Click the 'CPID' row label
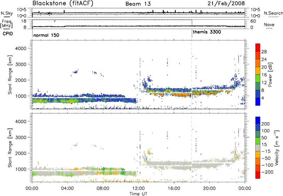This screenshot has height=196, width=283. (8, 34)
